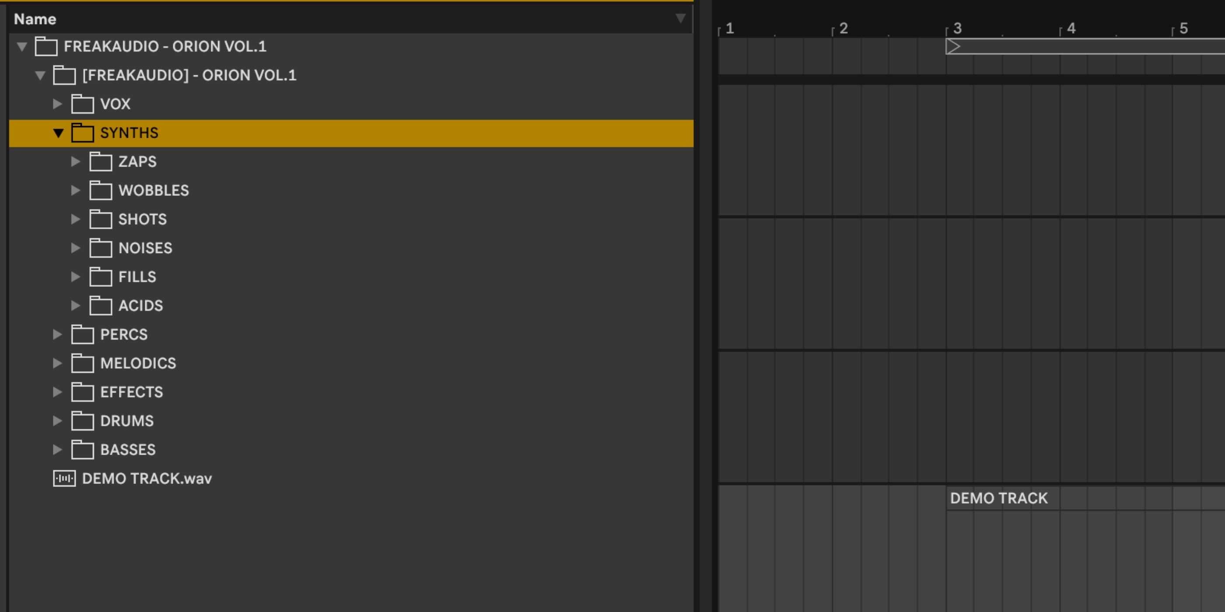The image size is (1225, 612).
Task: Select the FILLS folder label
Action: click(137, 277)
